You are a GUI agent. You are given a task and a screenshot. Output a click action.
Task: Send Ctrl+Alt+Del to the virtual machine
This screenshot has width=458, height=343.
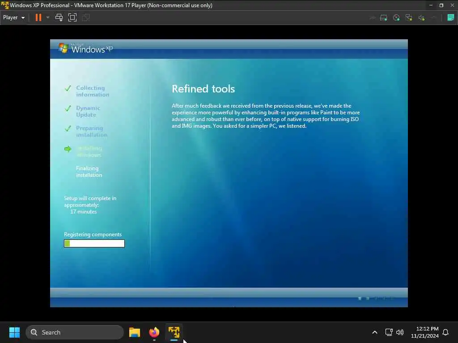59,17
